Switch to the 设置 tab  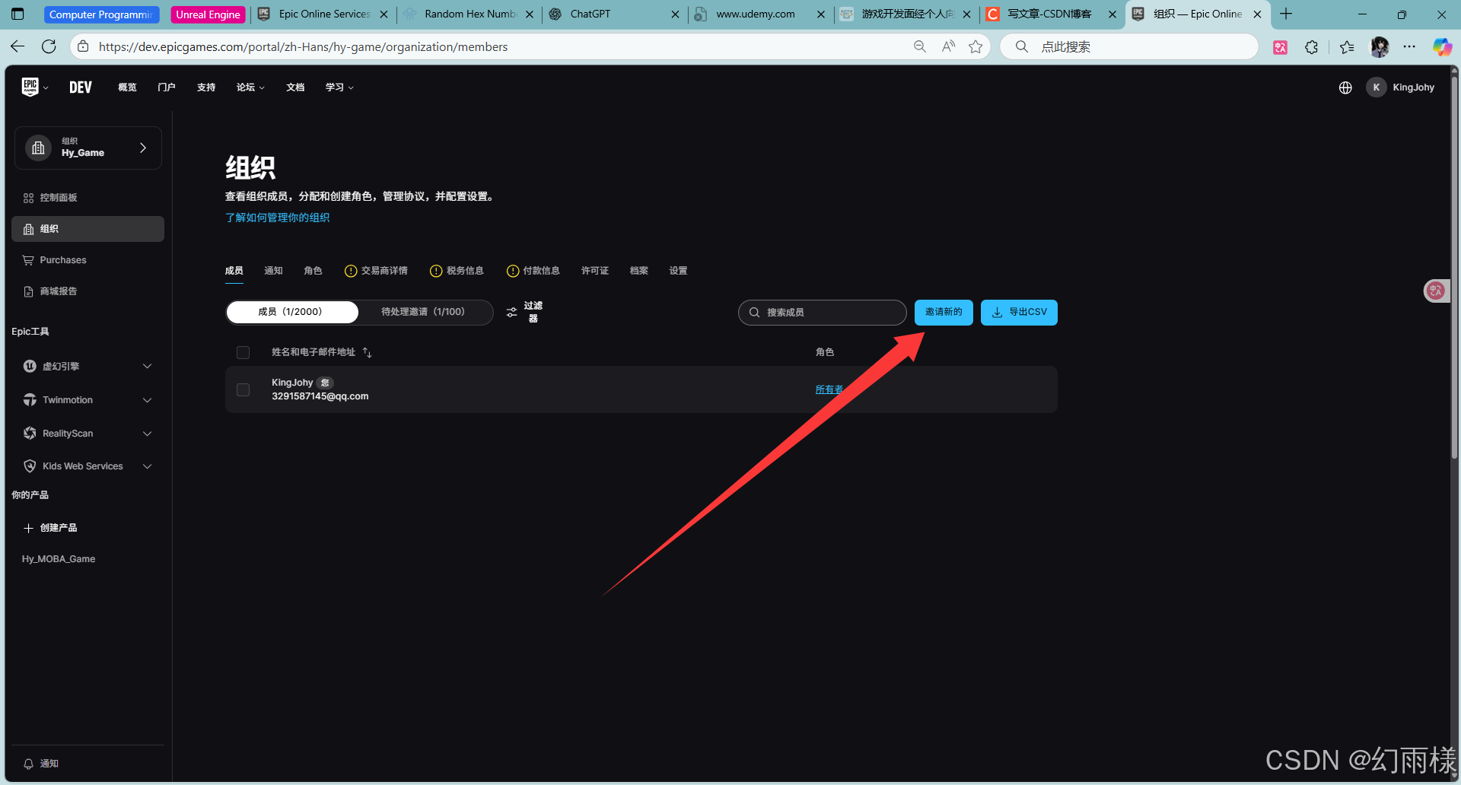coord(679,271)
